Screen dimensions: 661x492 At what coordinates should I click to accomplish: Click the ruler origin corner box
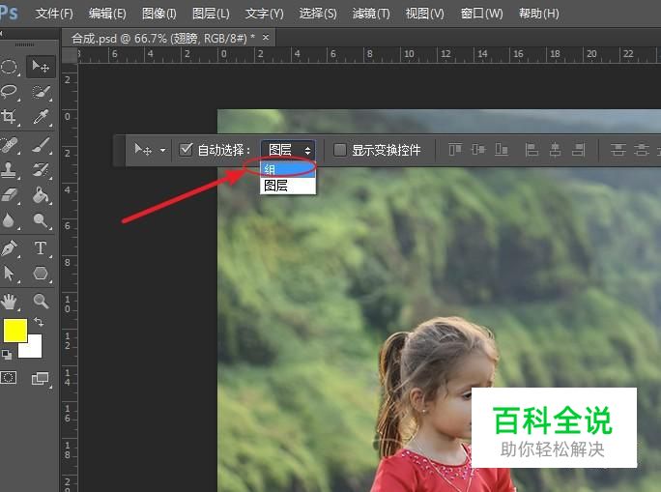70,55
